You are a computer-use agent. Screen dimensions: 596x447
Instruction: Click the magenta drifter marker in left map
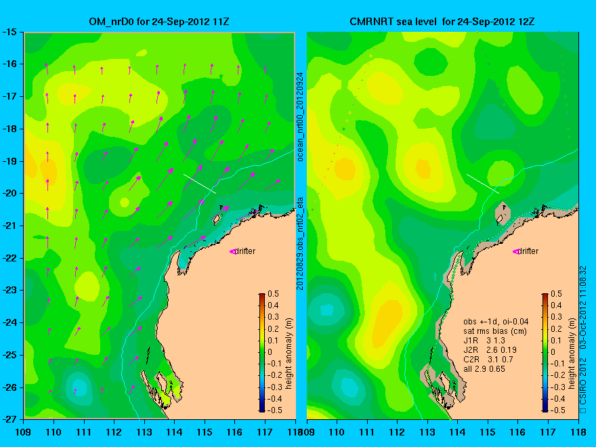(232, 251)
